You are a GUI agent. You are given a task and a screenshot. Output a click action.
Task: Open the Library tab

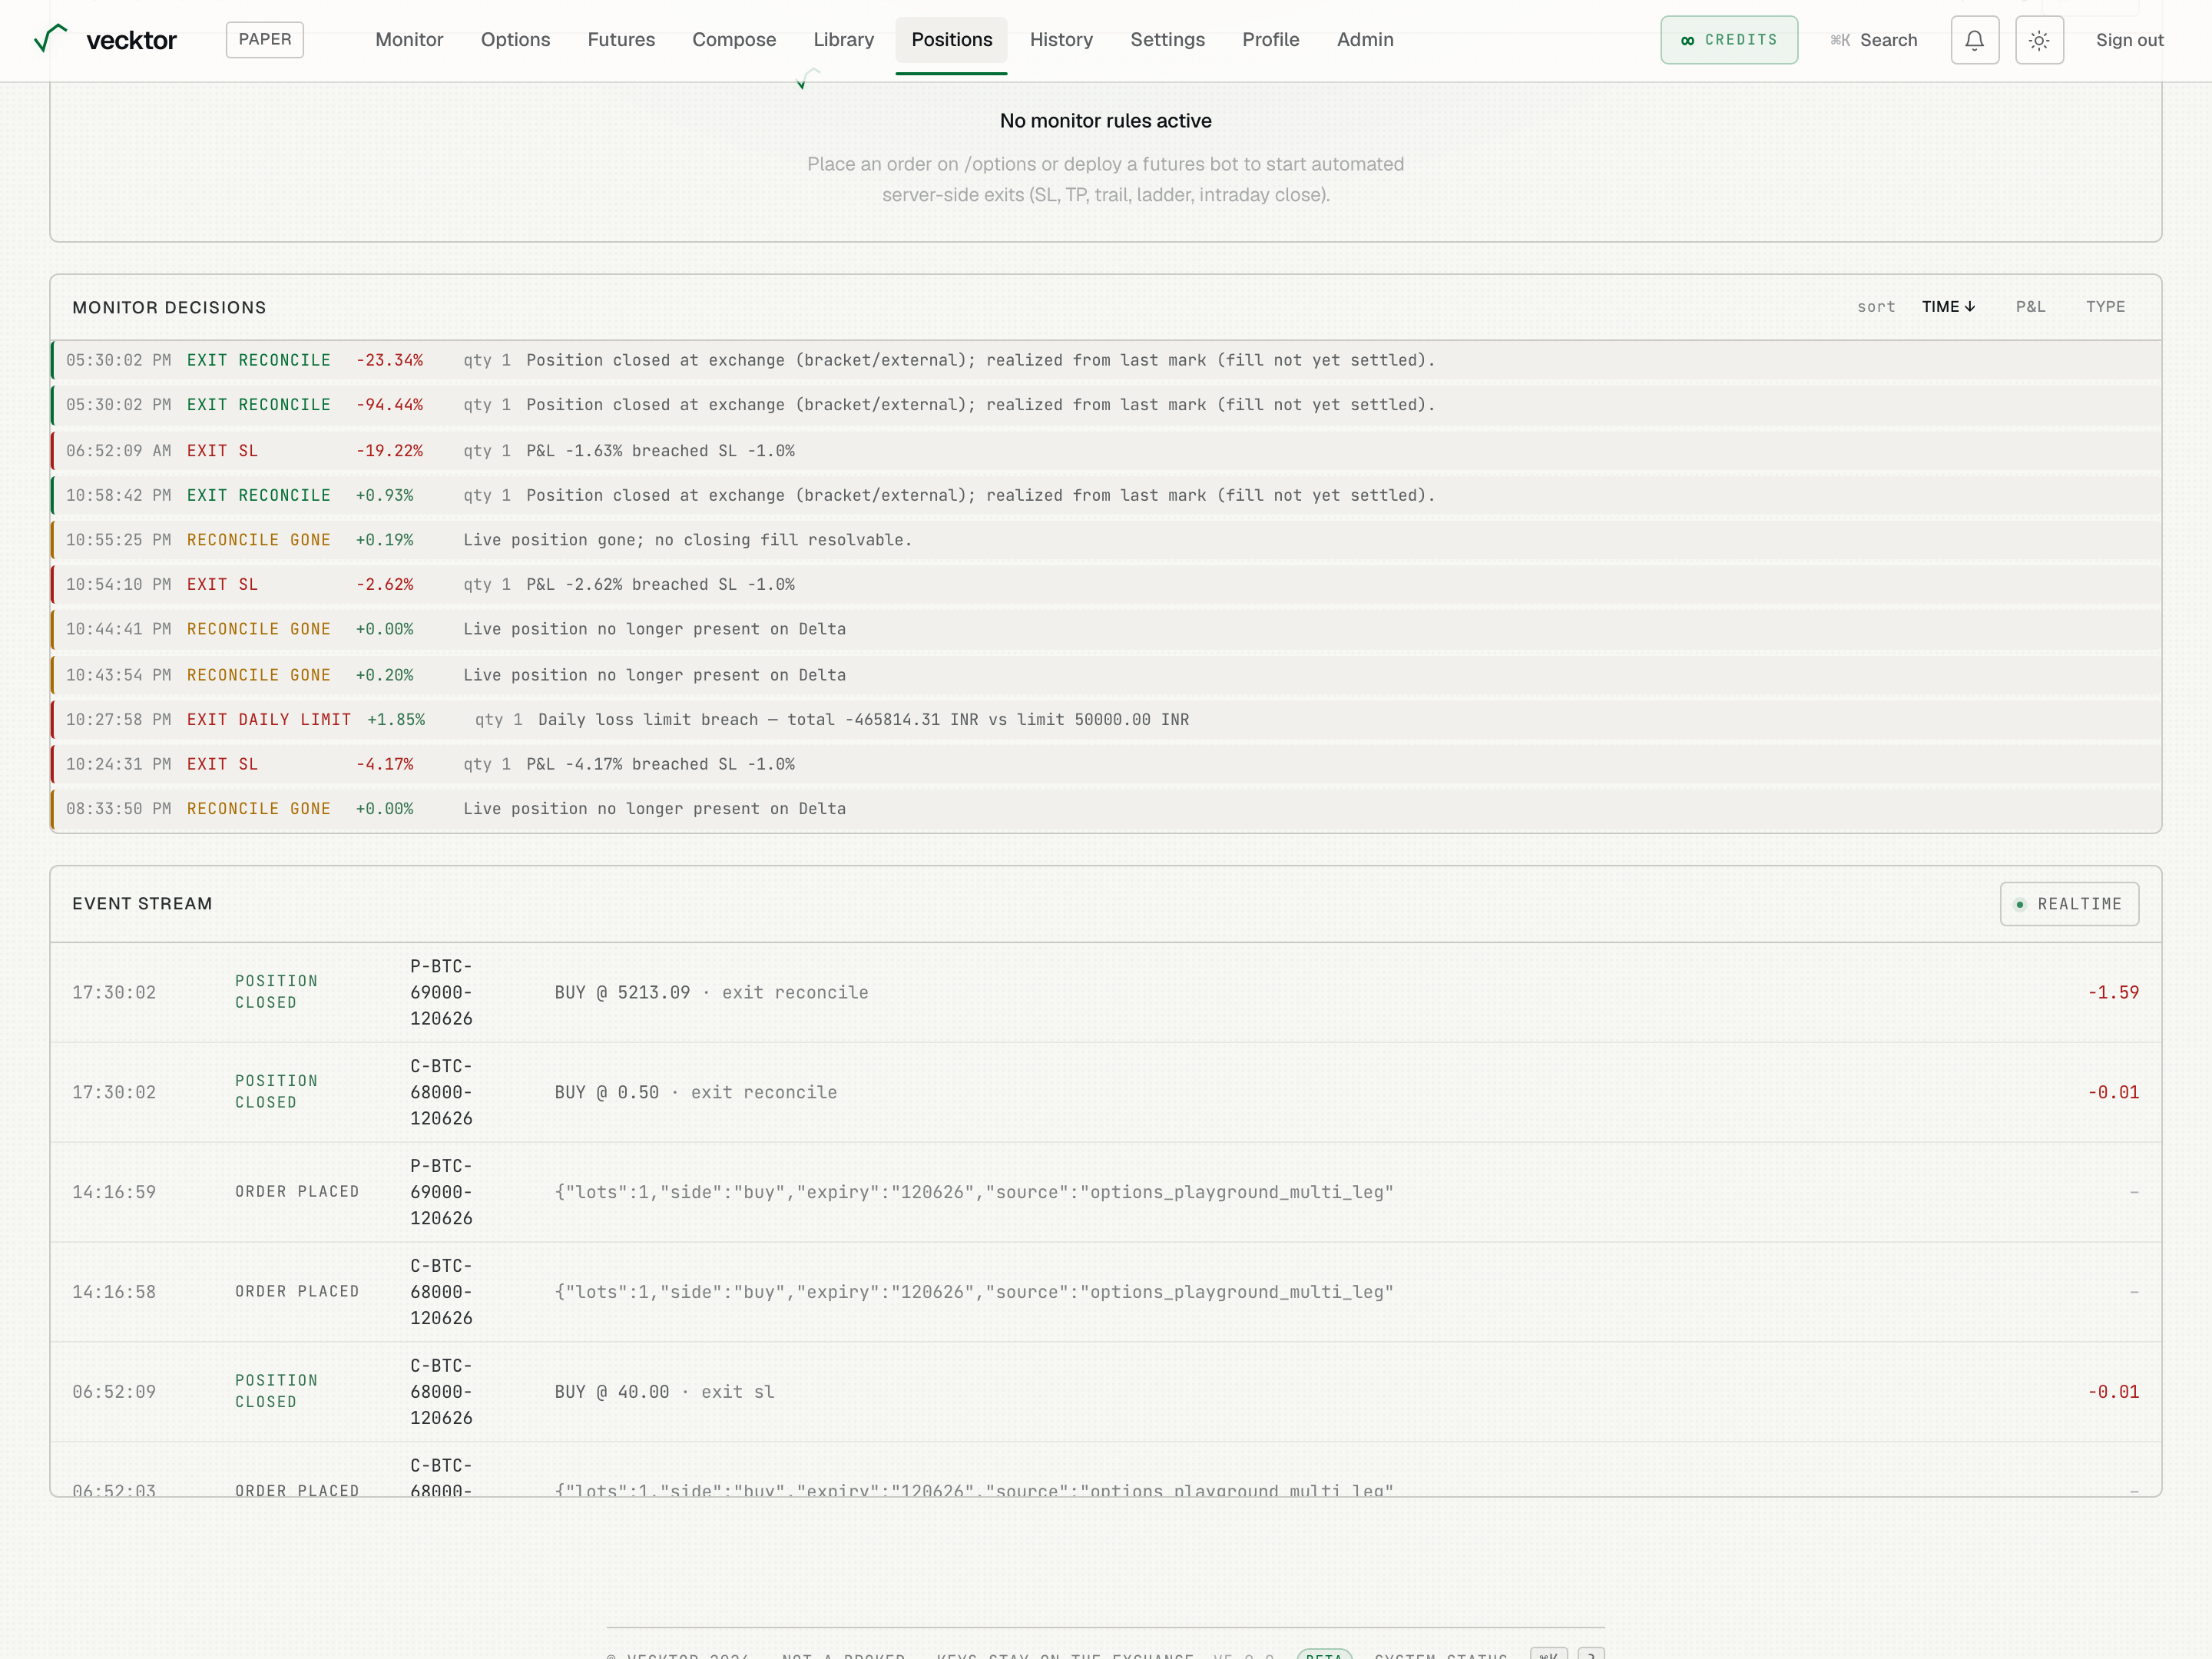(843, 40)
